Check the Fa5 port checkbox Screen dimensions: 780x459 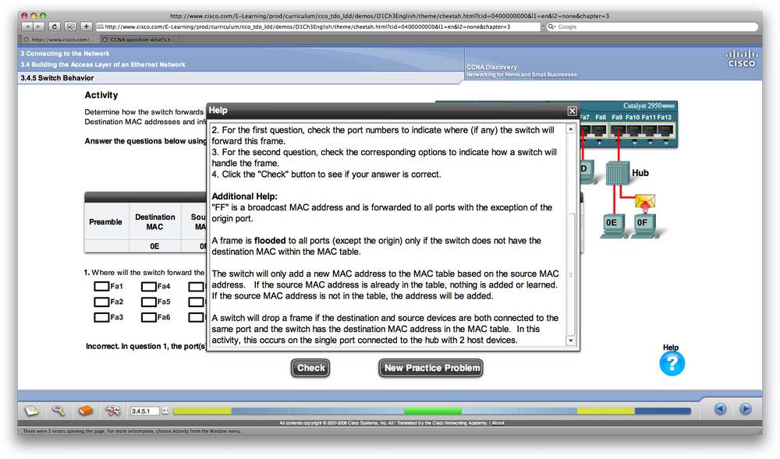point(149,302)
